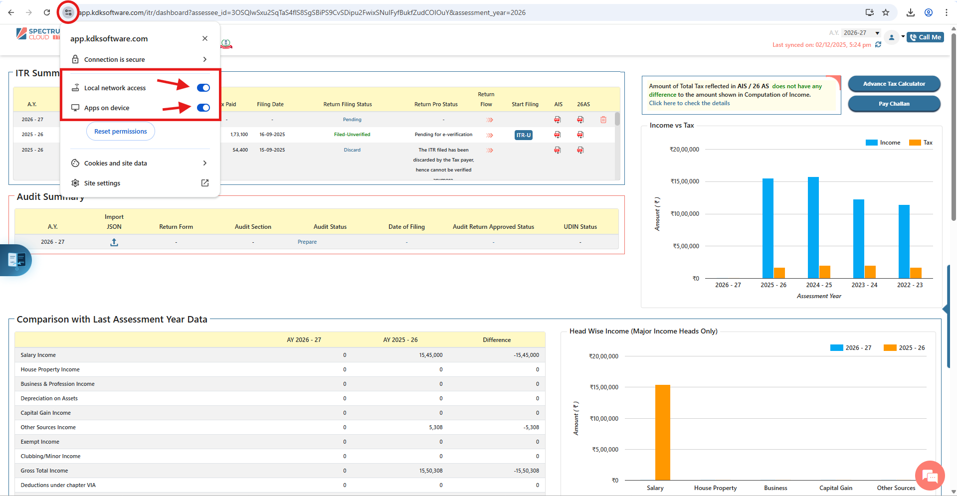This screenshot has height=496, width=957.
Task: Open the 26AS icon for the Filed-Unverified row
Action: tap(580, 135)
